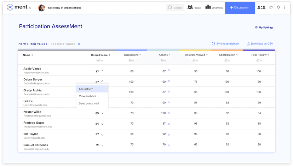Expand Adele Vance's overall score menu
Screen dimensions: 293x167
pos(103,71)
